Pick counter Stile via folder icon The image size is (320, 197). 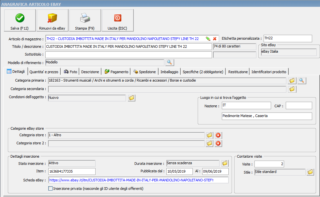(310, 172)
